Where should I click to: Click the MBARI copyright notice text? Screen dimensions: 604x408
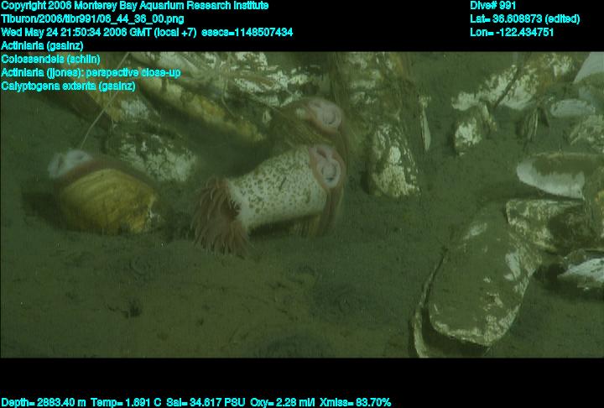(x=135, y=6)
